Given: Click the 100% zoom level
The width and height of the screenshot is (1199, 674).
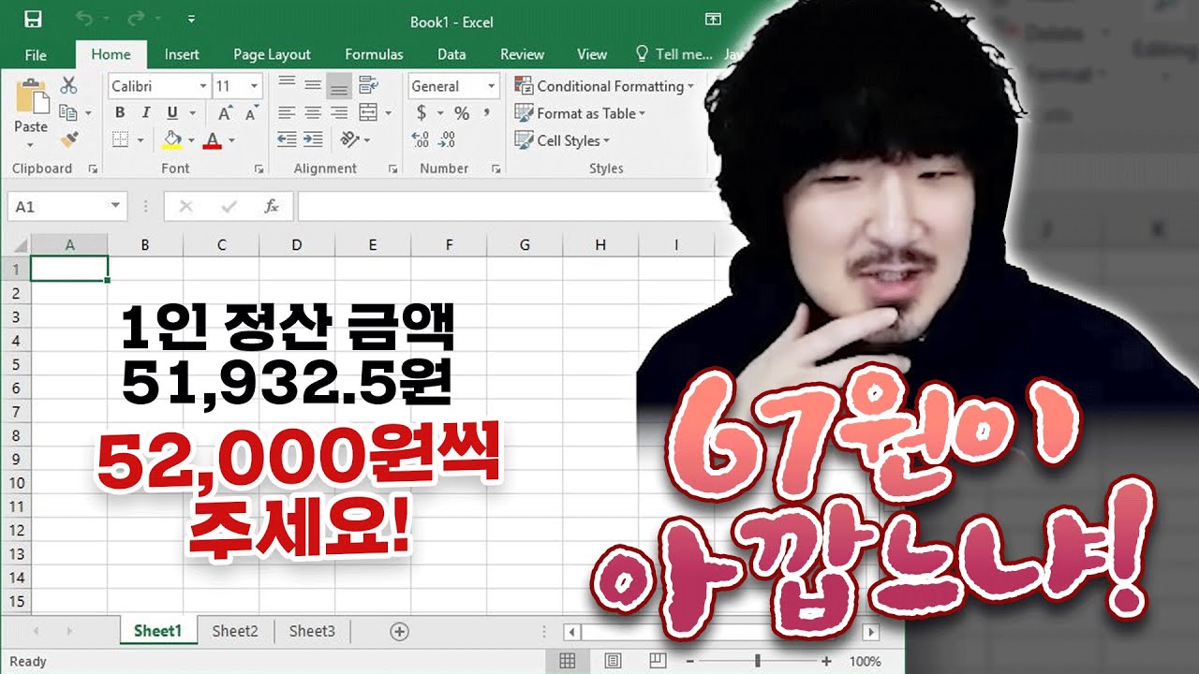Looking at the screenshot, I should tap(866, 661).
